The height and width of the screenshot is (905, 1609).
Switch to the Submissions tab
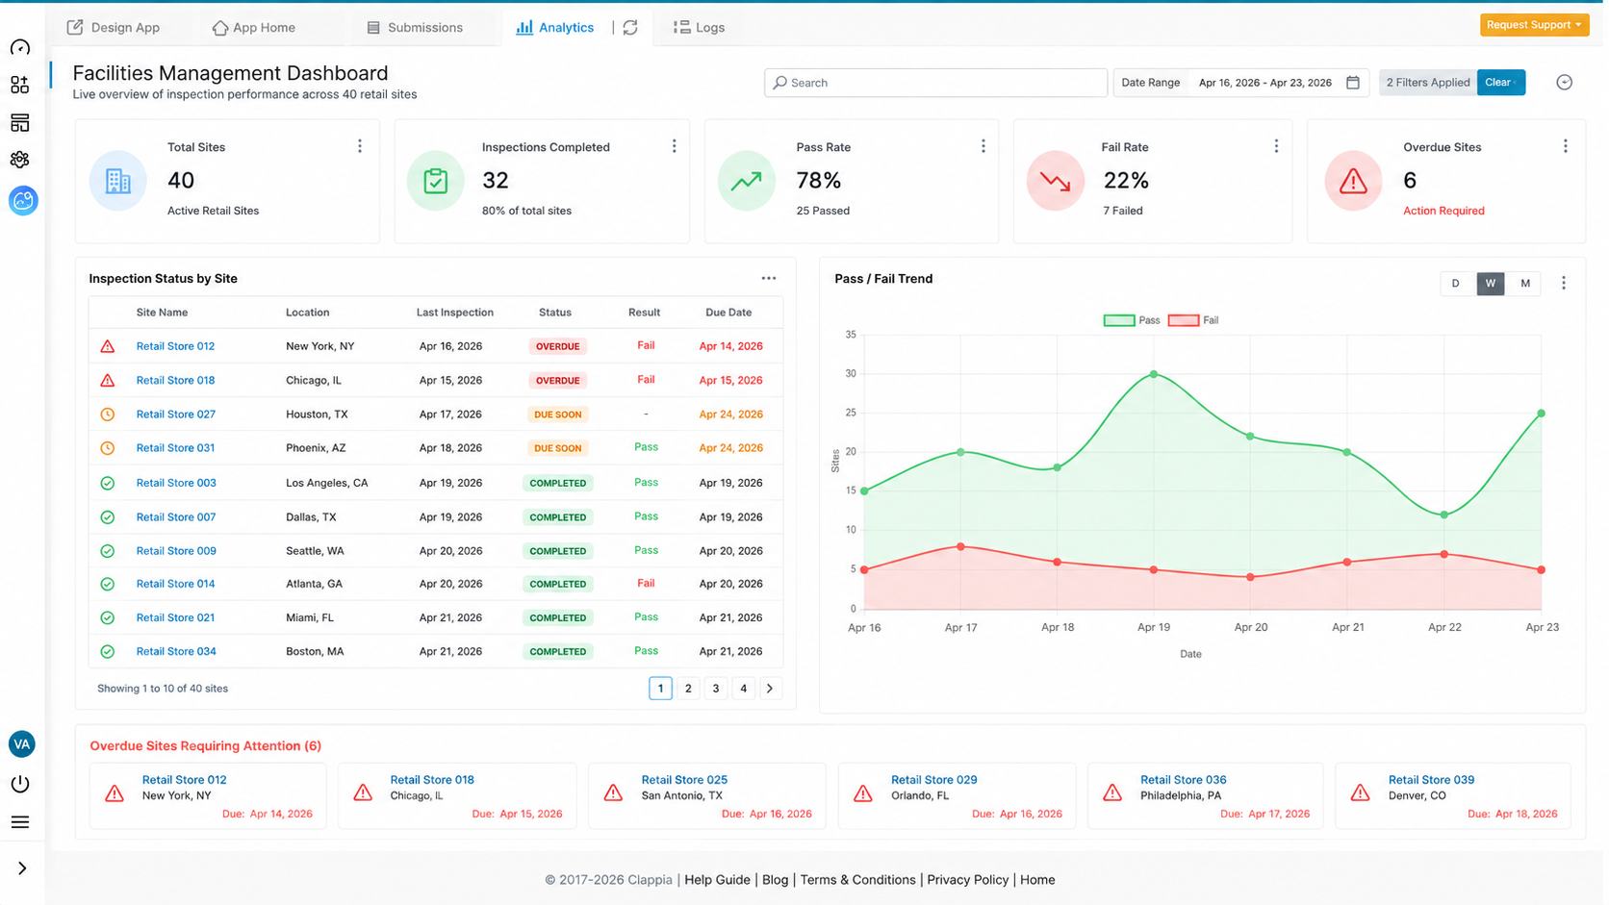click(x=415, y=28)
